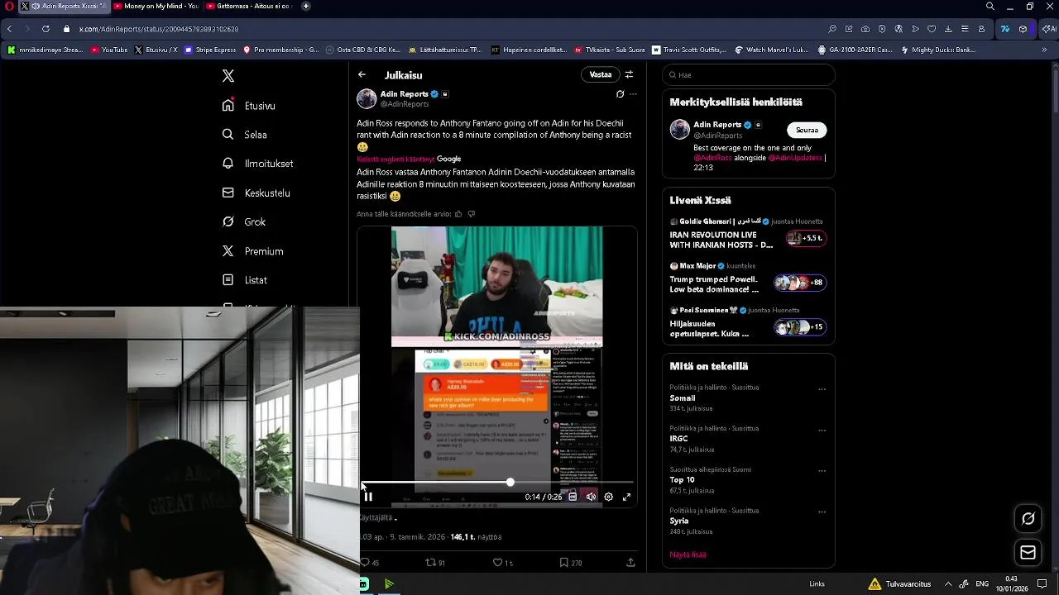Open more options for Syria trend
1059x595 pixels.
click(822, 512)
